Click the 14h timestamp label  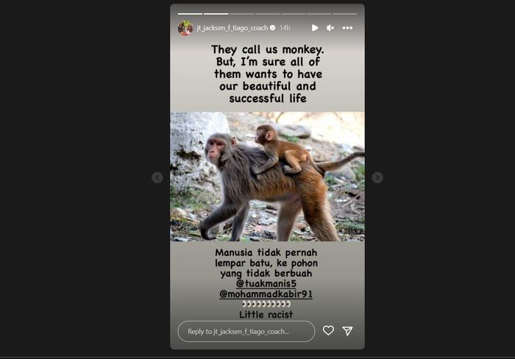[x=285, y=28]
